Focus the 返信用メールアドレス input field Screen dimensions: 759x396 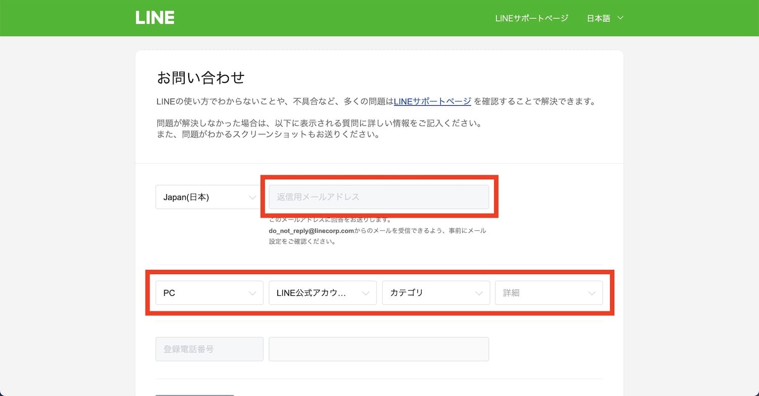[x=379, y=197]
